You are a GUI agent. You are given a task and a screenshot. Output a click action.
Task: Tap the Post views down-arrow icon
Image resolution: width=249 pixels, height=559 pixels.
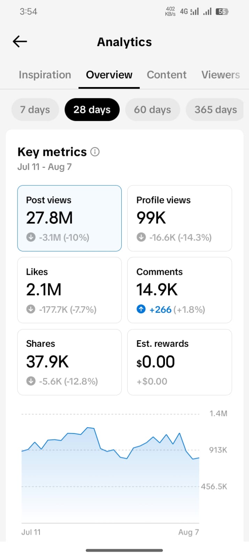[x=31, y=237]
